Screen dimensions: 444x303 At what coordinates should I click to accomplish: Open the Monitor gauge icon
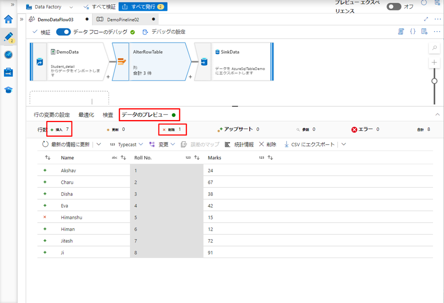(8, 55)
